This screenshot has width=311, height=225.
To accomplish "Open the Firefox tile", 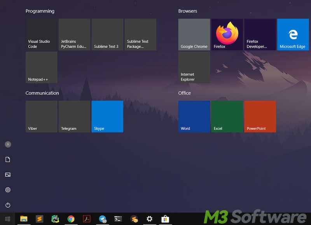I will 227,35.
